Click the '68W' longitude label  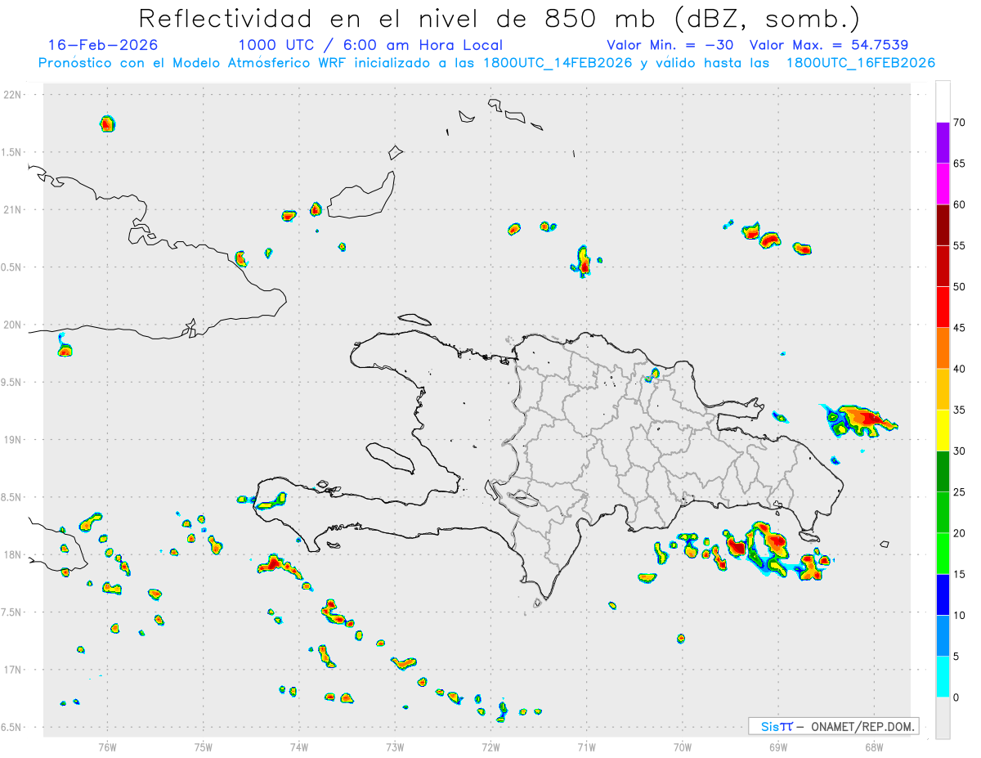873,747
